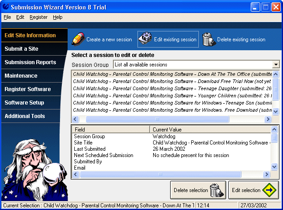Select the 'Down At The The Office' session

click(x=172, y=74)
